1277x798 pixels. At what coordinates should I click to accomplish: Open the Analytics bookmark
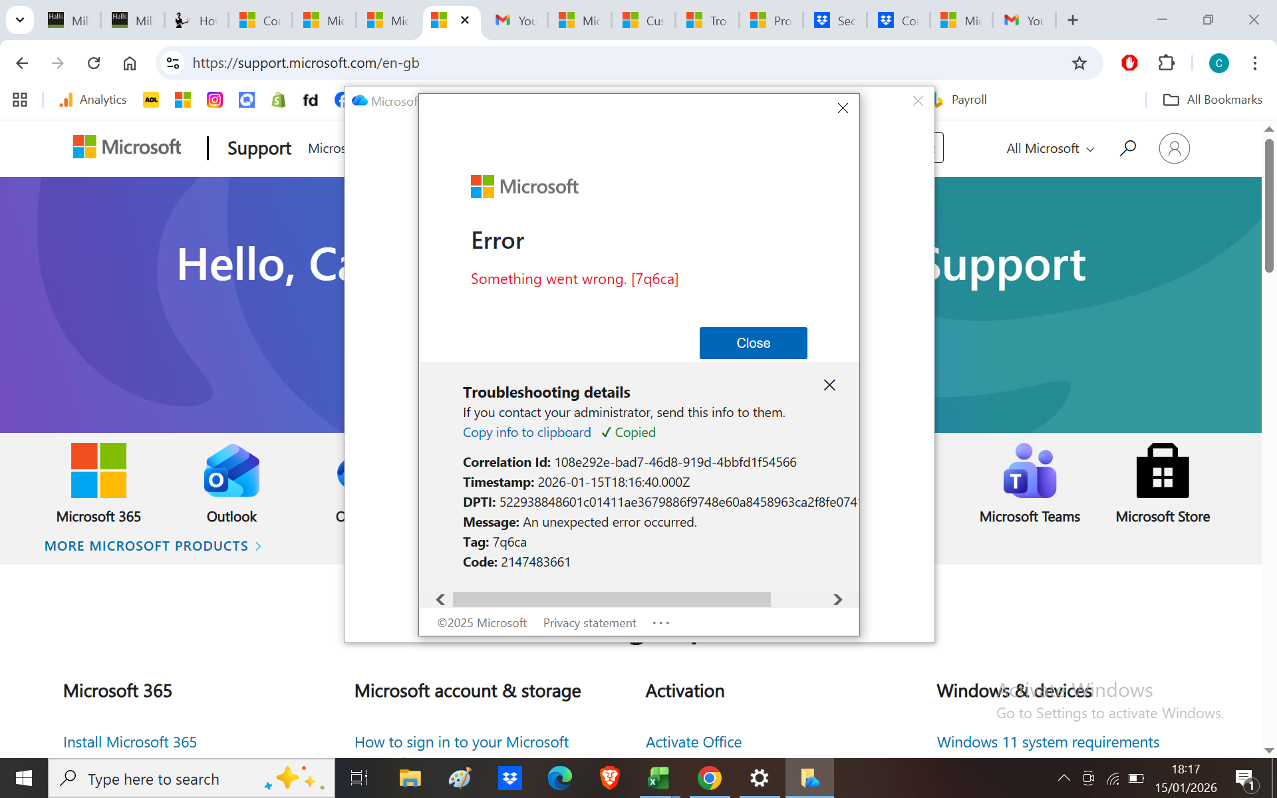[92, 100]
